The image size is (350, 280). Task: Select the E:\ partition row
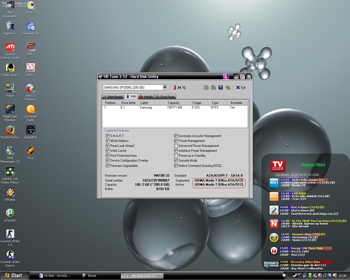tap(175, 107)
